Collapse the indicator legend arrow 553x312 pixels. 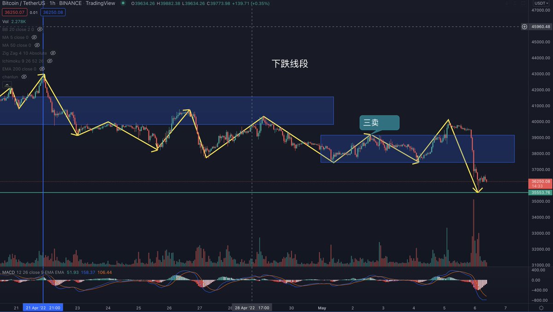tap(7, 85)
